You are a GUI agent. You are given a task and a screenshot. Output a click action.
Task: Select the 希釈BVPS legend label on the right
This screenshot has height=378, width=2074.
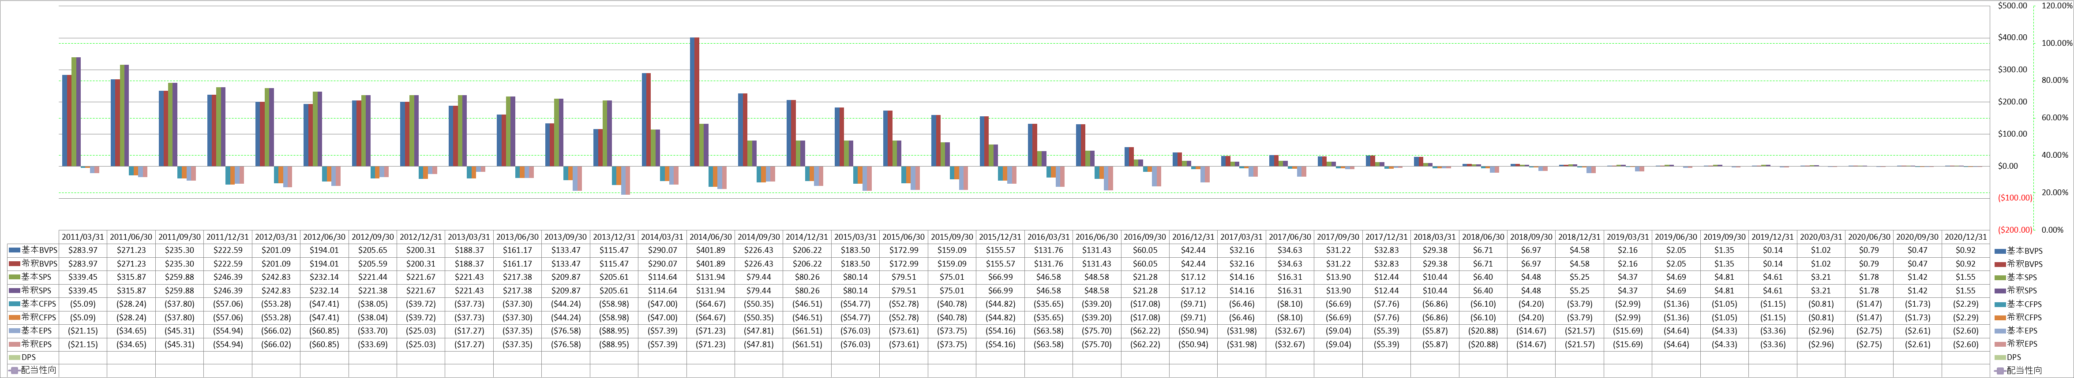2024,264
